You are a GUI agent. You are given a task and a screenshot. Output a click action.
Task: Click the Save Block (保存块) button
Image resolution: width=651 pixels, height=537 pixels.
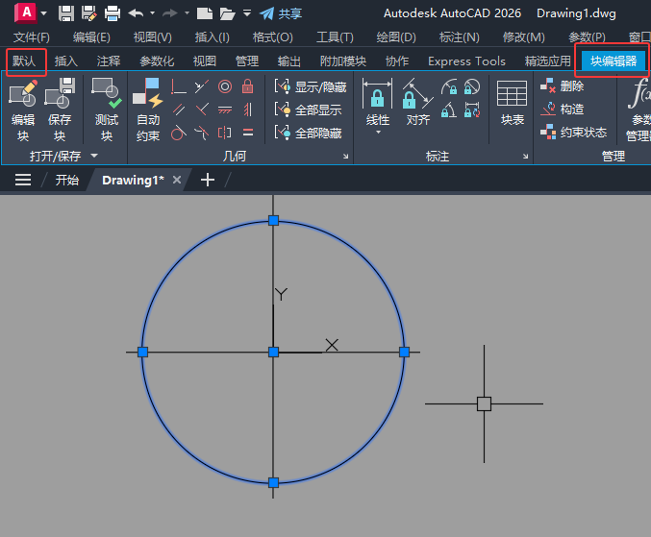(x=60, y=110)
